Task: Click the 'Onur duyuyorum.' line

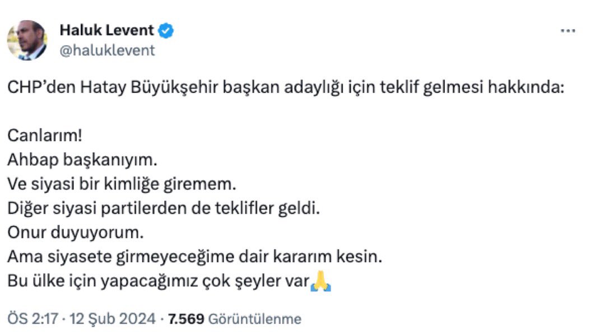Action: pyautogui.click(x=76, y=233)
